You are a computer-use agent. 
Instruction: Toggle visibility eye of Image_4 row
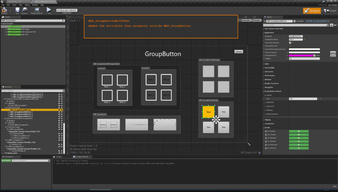(62, 120)
